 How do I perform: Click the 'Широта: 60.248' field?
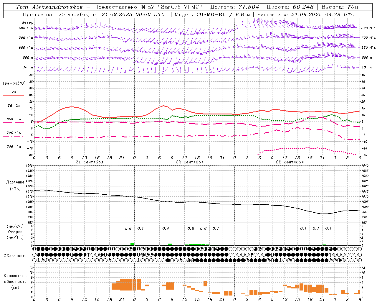[x=290, y=7]
